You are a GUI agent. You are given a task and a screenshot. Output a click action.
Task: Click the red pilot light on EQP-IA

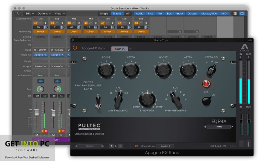pyautogui.click(x=206, y=84)
